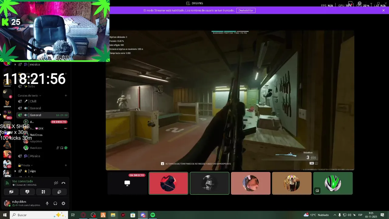Show hidden system tray icons

click(335, 215)
